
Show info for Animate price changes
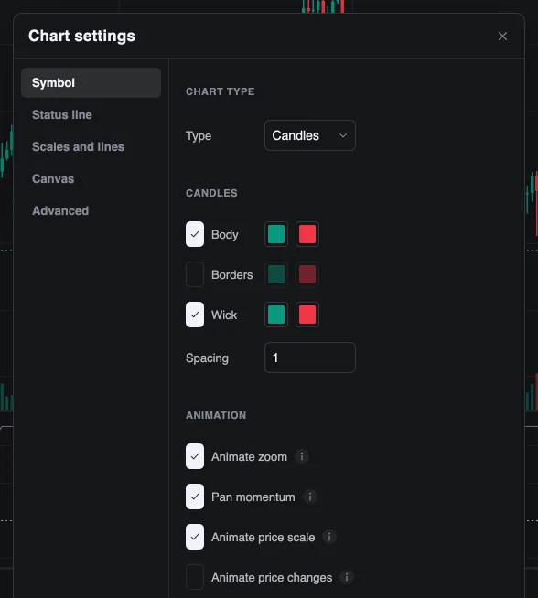347,577
